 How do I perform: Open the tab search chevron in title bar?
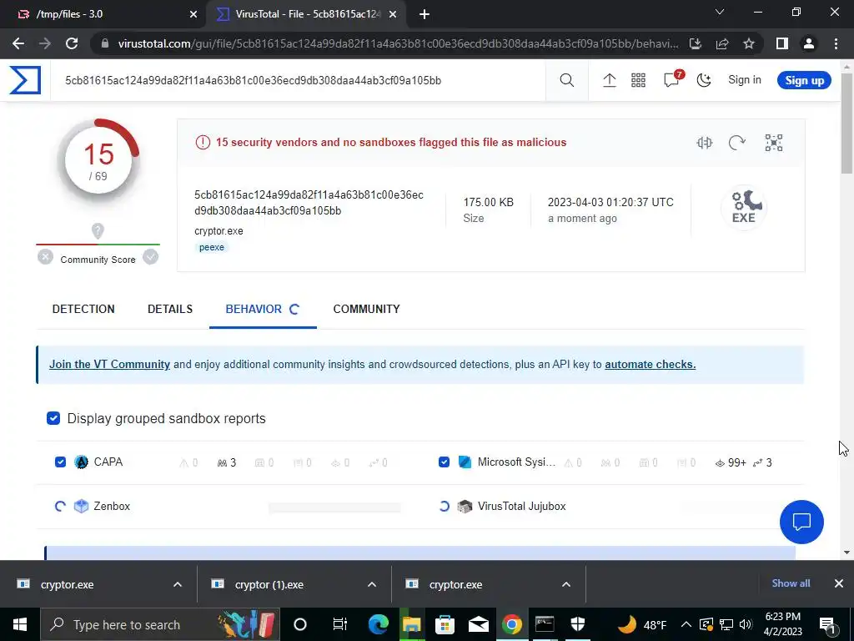pos(720,12)
